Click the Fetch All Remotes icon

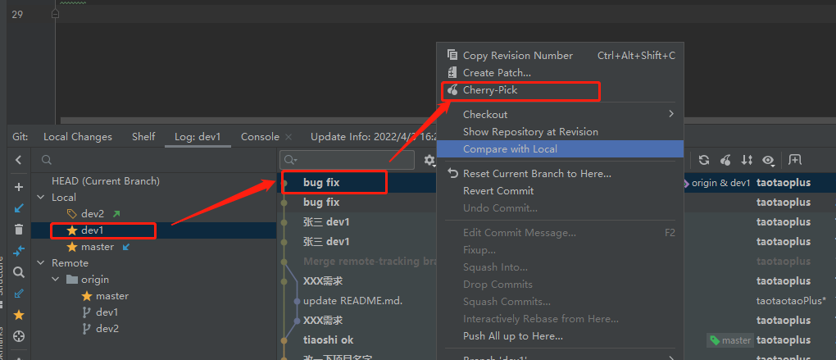pos(19,294)
